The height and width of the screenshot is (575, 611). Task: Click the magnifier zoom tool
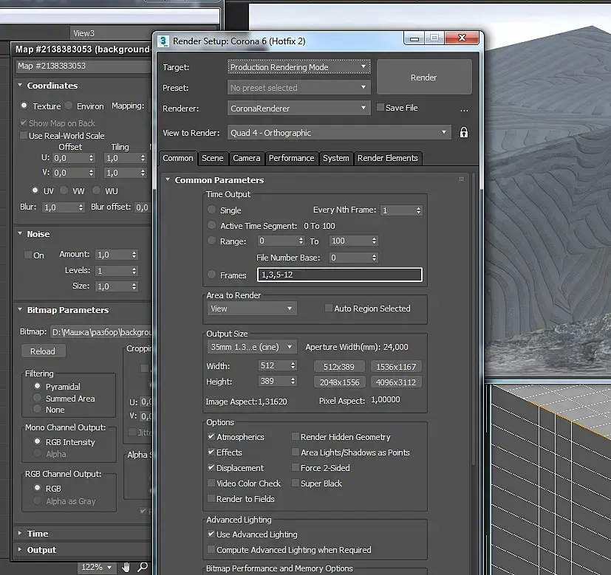(143, 567)
